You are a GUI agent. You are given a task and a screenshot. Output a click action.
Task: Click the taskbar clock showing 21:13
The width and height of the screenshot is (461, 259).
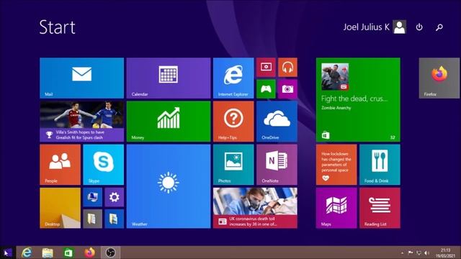pos(445,253)
